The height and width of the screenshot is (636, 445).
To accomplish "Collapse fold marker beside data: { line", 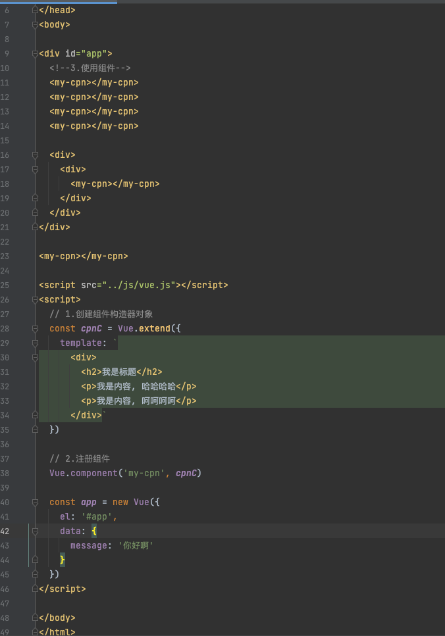I will pos(36,531).
